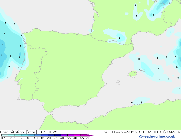This screenshot has height=139, width=181.
Task: Click the "00..03 UTC" time range text
Action: 150,132
